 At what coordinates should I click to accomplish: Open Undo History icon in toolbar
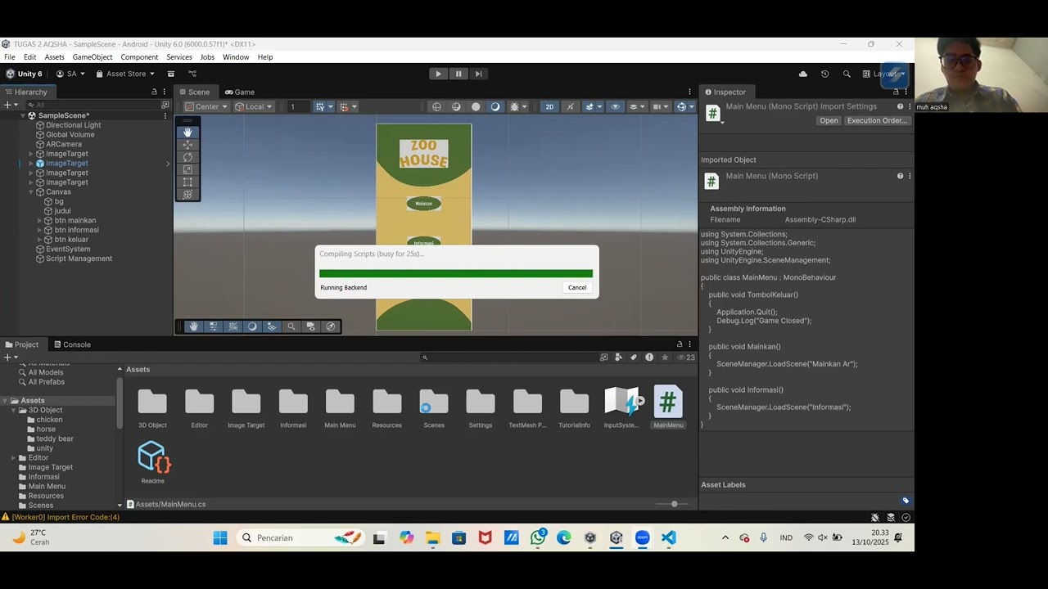pos(824,74)
